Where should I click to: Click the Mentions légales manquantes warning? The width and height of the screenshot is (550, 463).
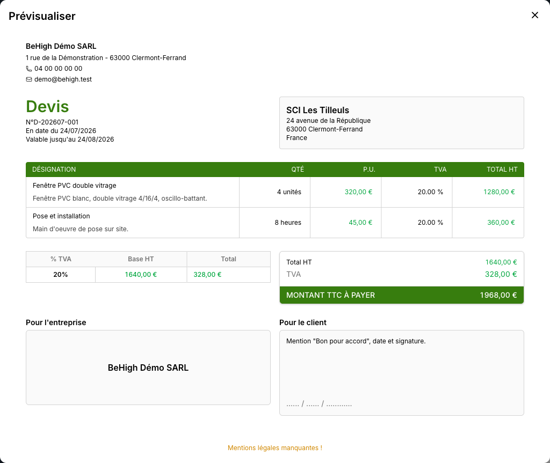point(275,448)
